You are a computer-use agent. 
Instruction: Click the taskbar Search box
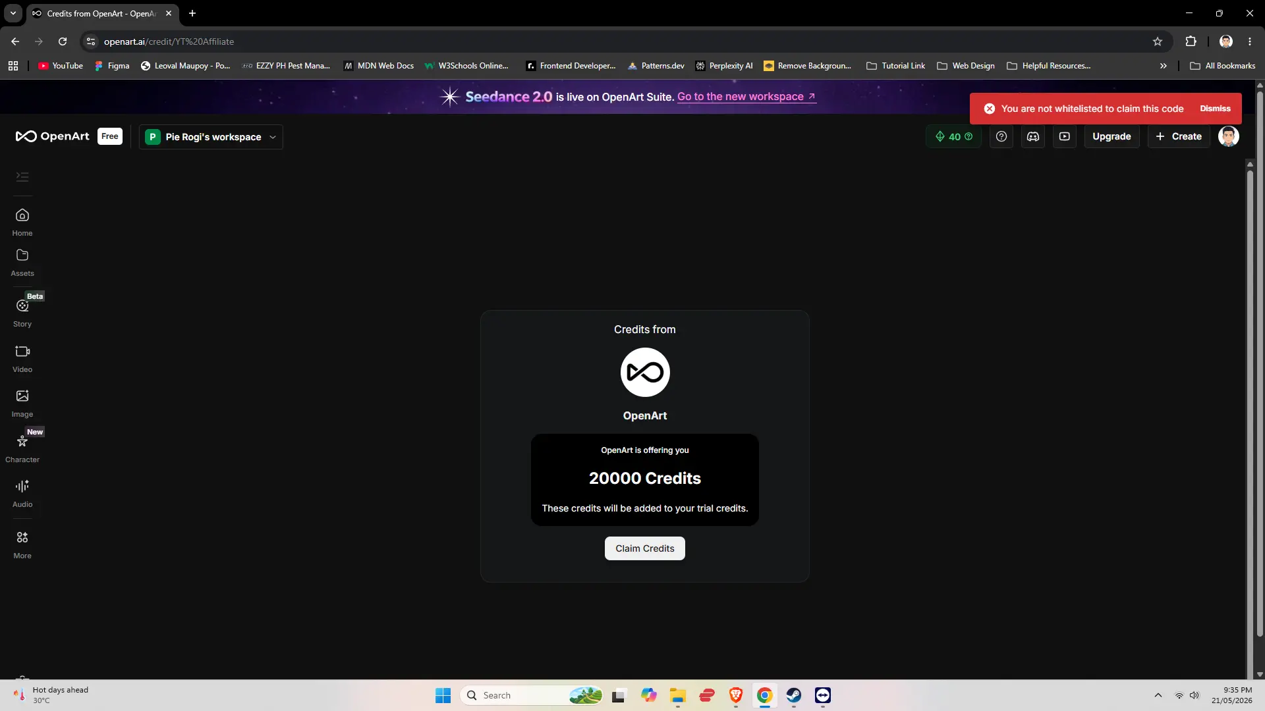tap(532, 695)
